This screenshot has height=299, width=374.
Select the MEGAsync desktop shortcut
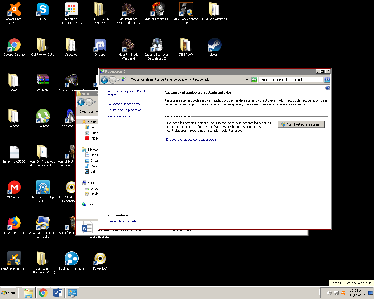pos(14,190)
